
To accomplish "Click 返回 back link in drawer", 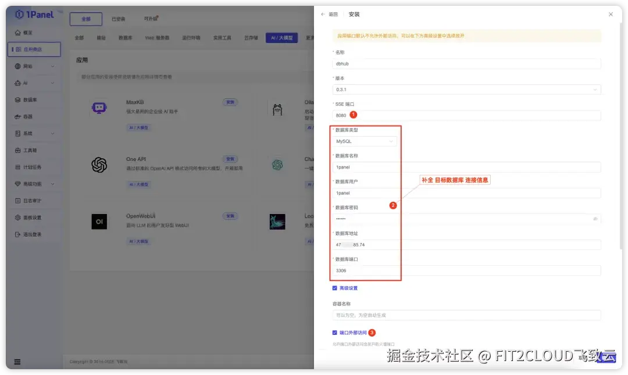I will tap(333, 14).
